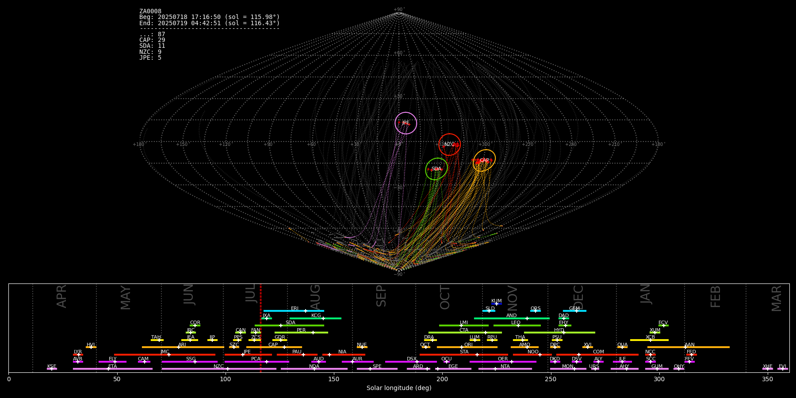
Task: Click the XHE shower label in timeline
Action: tap(768, 367)
